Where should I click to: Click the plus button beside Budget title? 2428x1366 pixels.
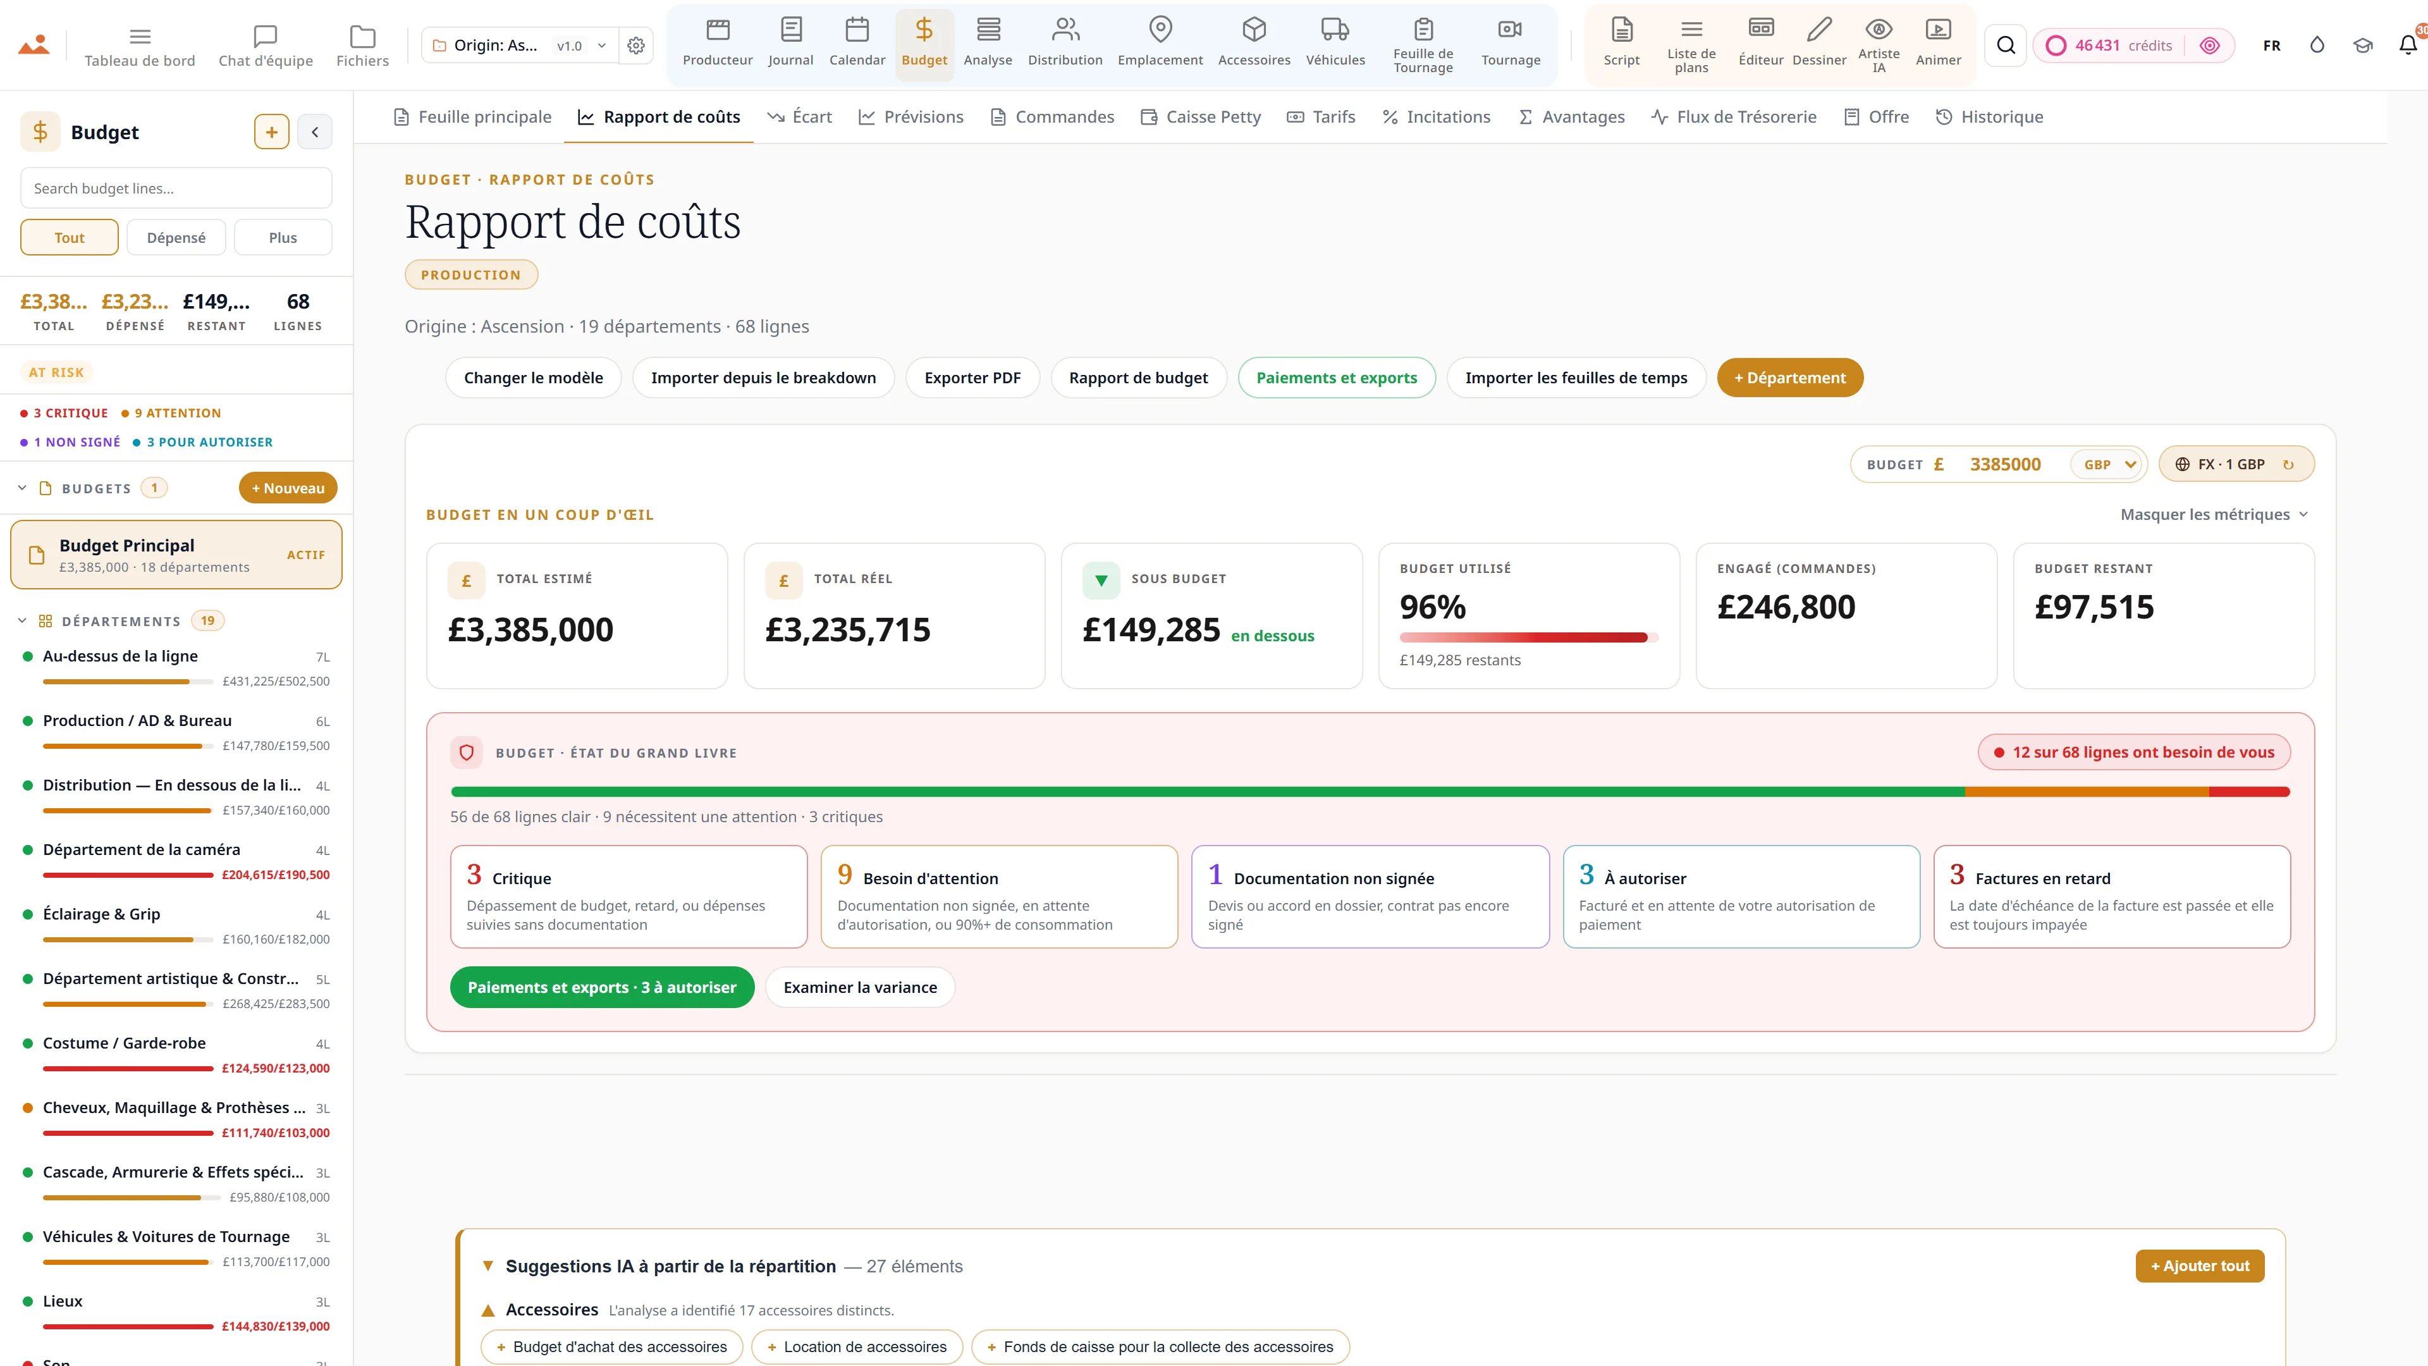point(271,132)
